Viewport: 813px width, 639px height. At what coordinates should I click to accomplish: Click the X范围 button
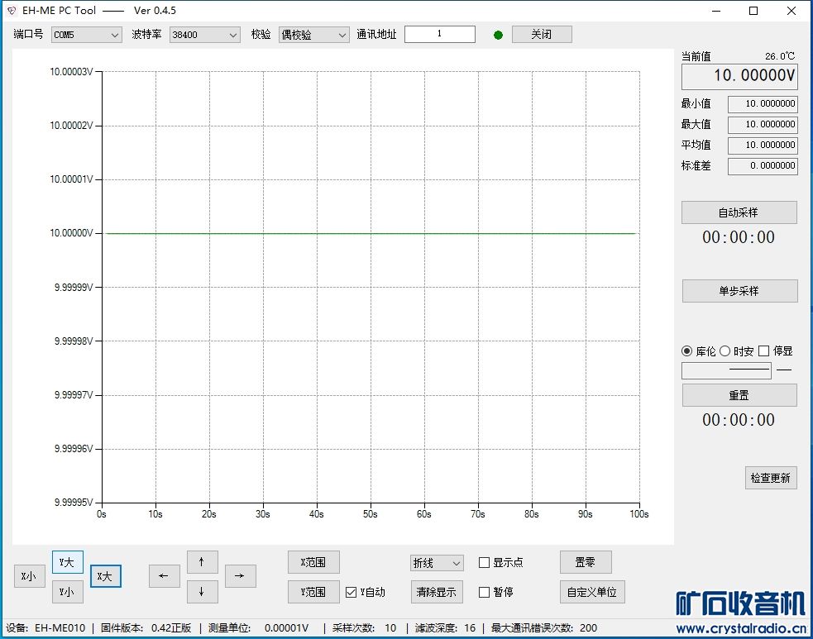tap(313, 562)
